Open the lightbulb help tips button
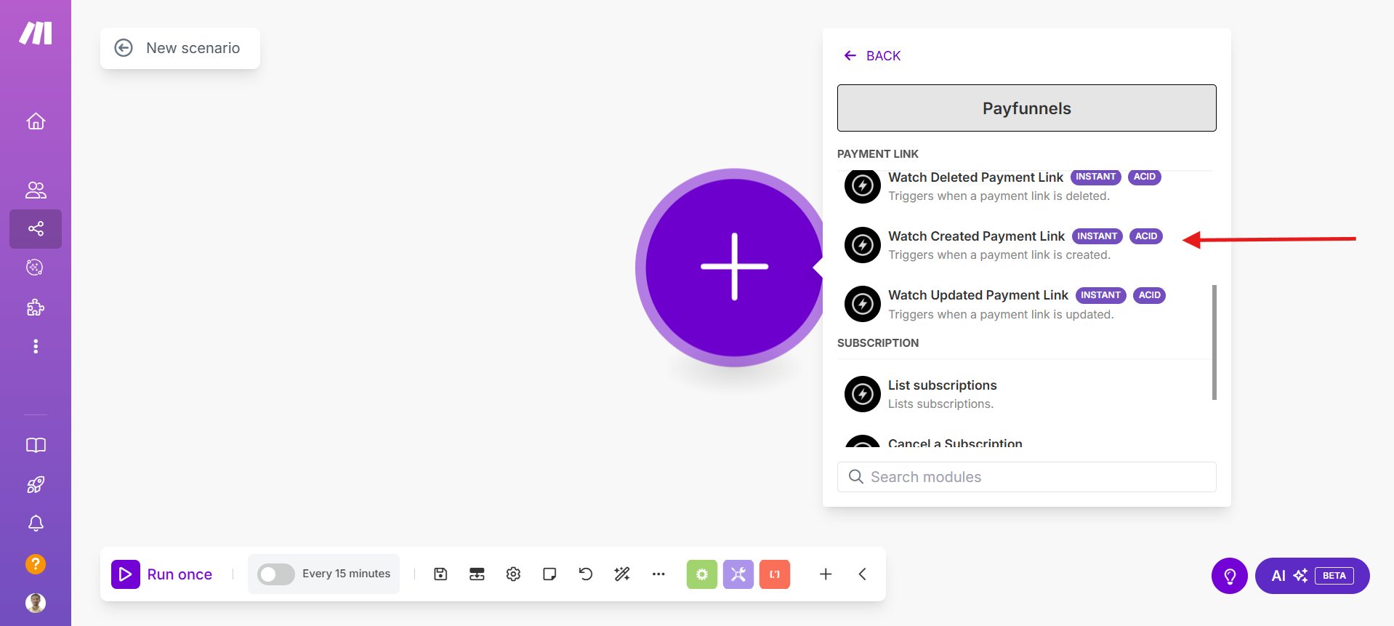The image size is (1394, 626). coord(1230,576)
